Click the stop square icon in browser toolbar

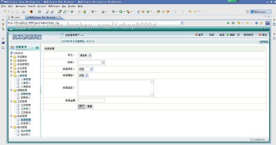(257, 23)
